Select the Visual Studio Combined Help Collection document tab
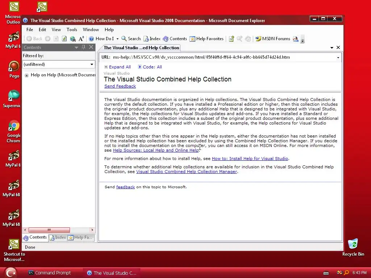 click(141, 48)
